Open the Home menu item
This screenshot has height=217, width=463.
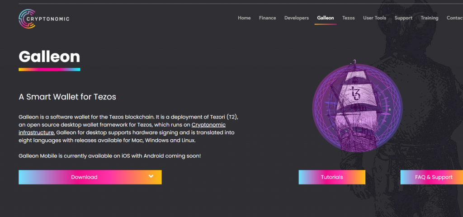(x=244, y=18)
